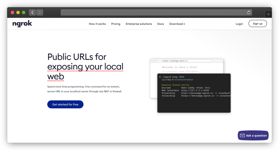Open Enterprise solutions
The width and height of the screenshot is (279, 150).
tap(139, 24)
